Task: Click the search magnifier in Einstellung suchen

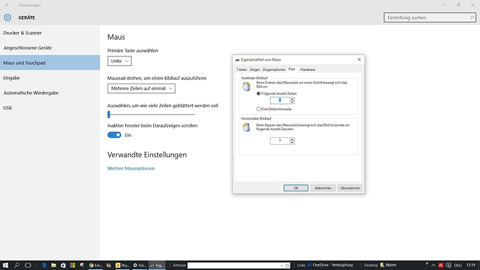Action: (472, 18)
